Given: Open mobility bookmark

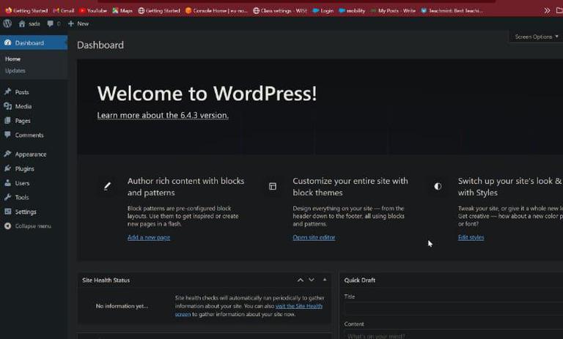Looking at the screenshot, I should tap(352, 11).
